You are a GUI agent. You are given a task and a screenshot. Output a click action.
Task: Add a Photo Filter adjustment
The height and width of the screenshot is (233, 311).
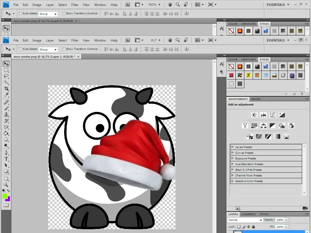282,126
